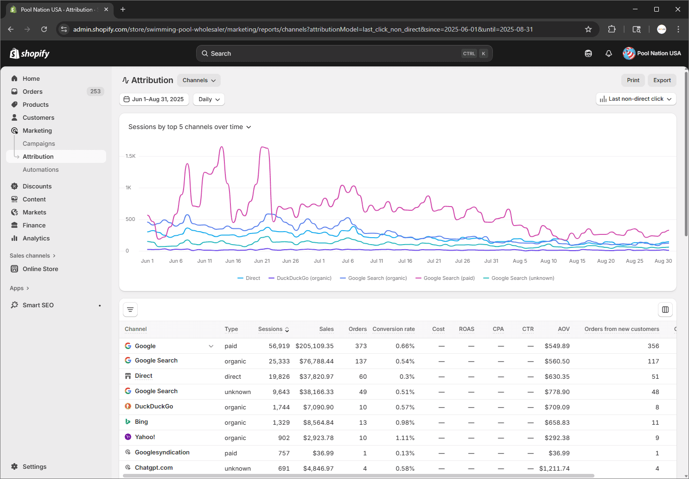Viewport: 689px width, 479px height.
Task: Click the Products tag icon
Action: tap(14, 104)
